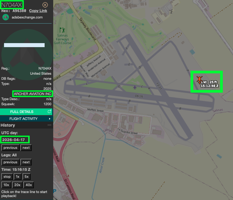Screen dimensions: 233x200
Task: Select the next leg button
Action: click(x=26, y=162)
